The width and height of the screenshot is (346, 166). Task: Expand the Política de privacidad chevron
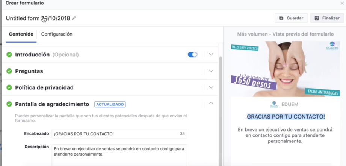[211, 87]
